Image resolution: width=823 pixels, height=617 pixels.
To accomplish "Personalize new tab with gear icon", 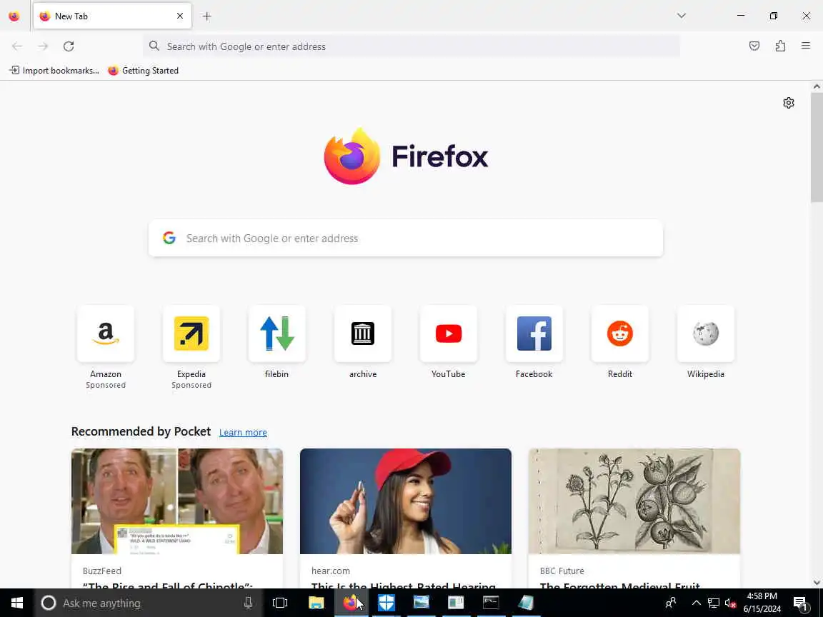I will pyautogui.click(x=789, y=103).
